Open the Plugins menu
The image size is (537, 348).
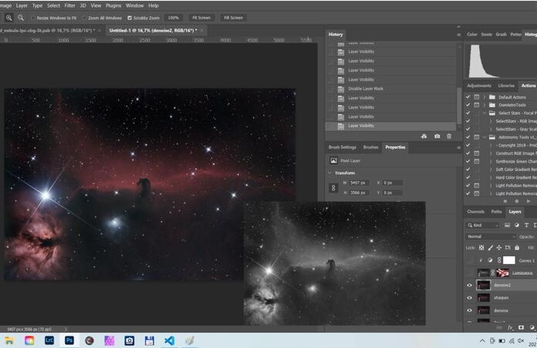pos(113,5)
